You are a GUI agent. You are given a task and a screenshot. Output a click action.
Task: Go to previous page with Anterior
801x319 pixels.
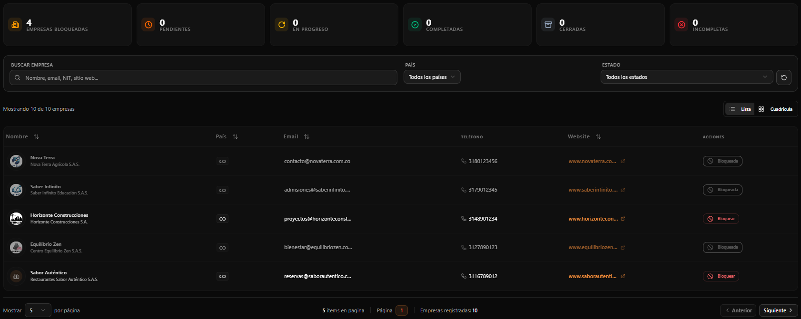click(738, 310)
